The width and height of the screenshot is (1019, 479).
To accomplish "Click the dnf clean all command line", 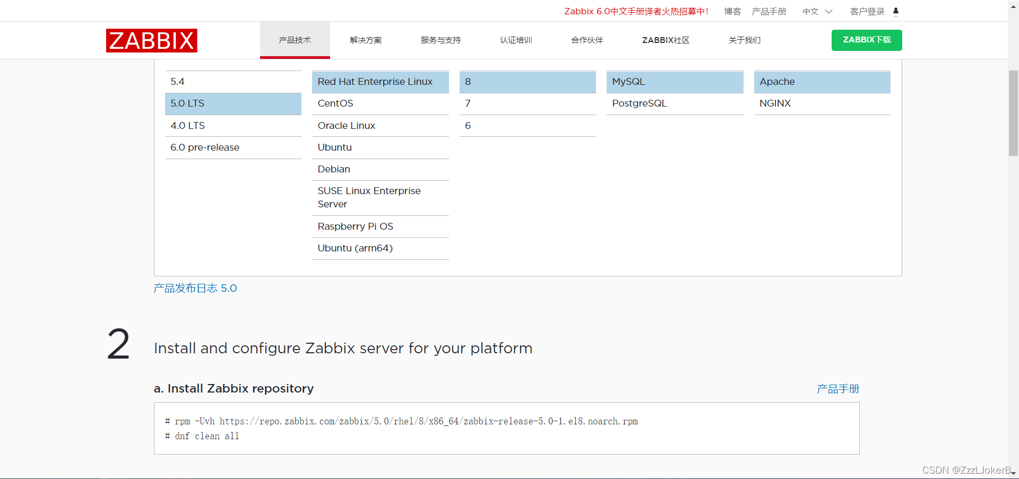I will (202, 436).
